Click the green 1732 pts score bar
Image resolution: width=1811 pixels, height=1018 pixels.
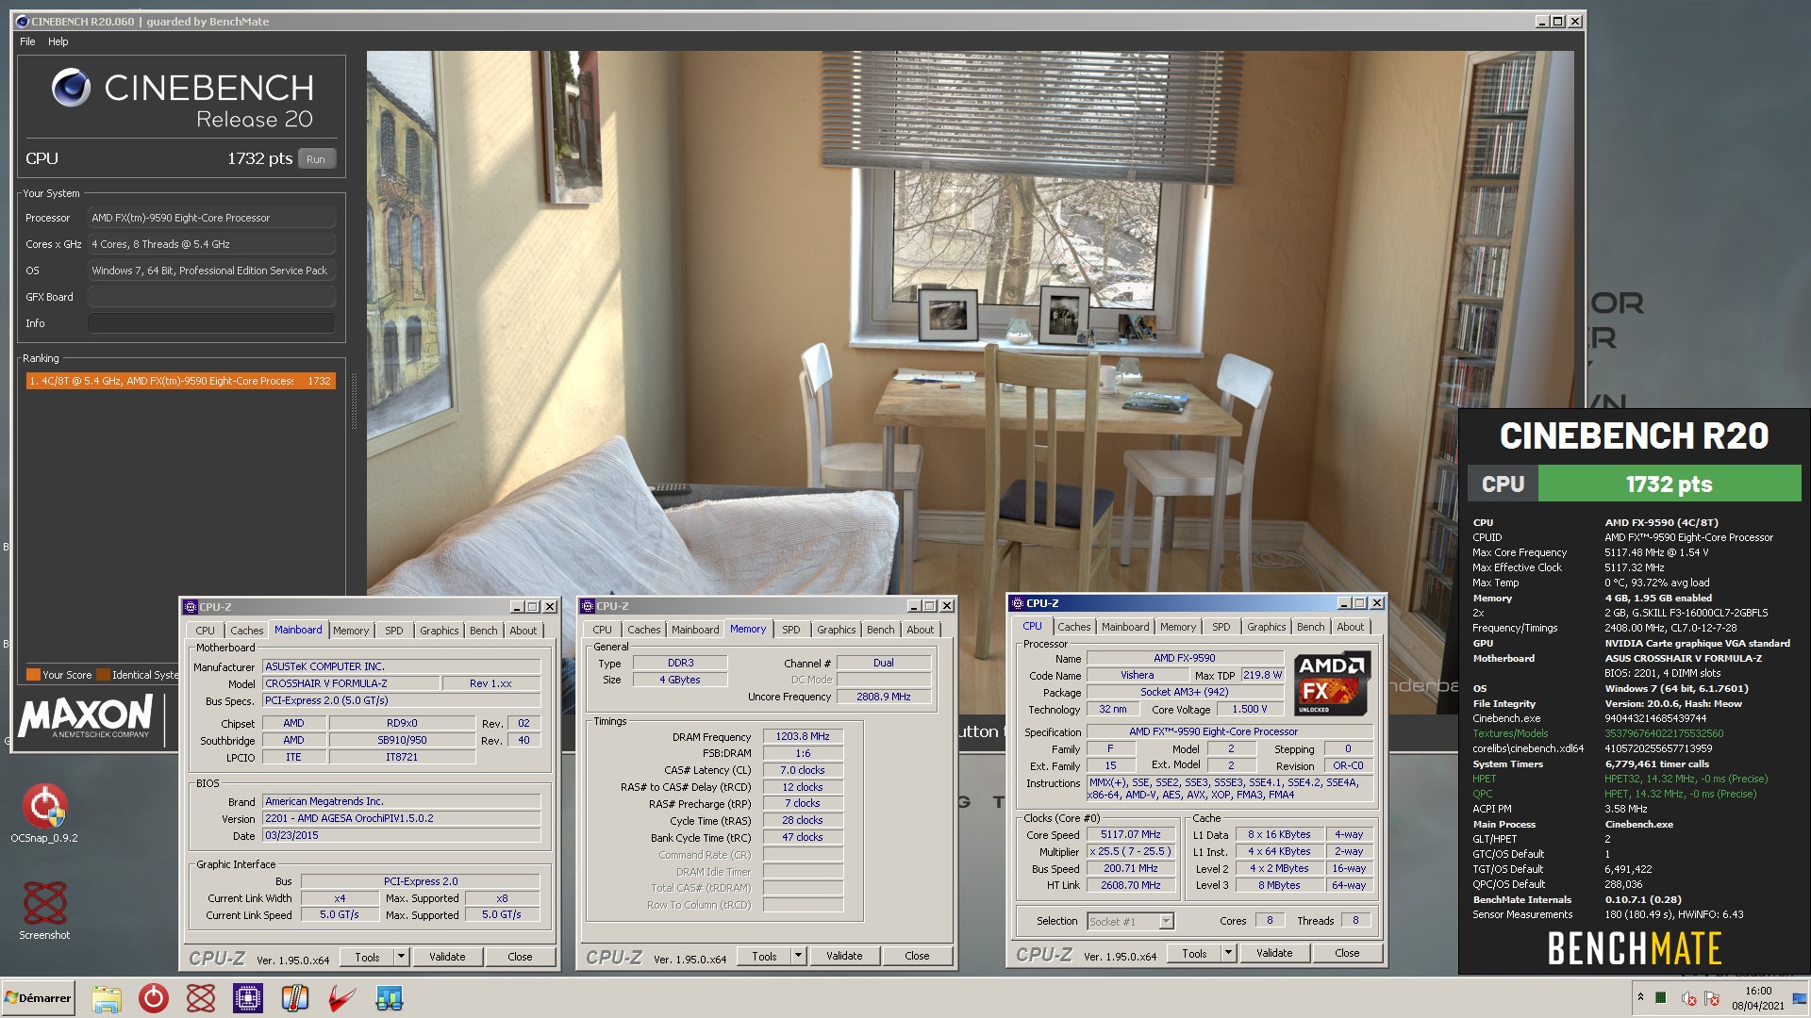(x=1669, y=484)
